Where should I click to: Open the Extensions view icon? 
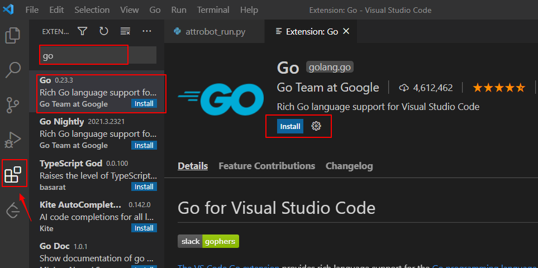[13, 174]
